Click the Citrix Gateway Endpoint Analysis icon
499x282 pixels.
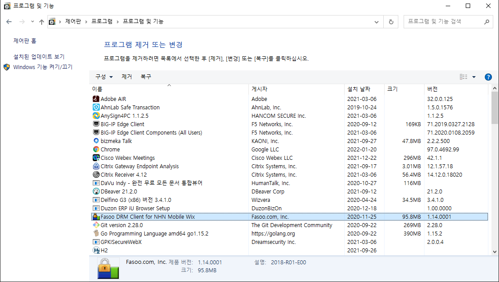(96, 166)
